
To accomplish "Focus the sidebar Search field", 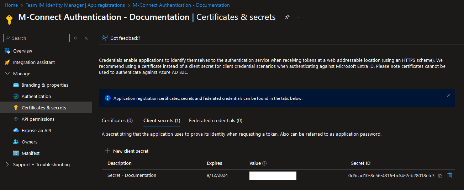I will (36, 38).
